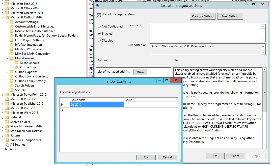The image size is (273, 166).
Task: Click the Outlook Social Connector folder icon
Action: click(12, 76)
